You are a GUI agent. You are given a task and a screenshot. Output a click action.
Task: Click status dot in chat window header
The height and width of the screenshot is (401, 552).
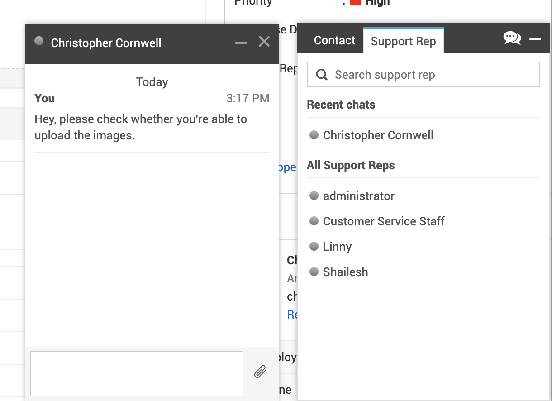[x=39, y=41]
